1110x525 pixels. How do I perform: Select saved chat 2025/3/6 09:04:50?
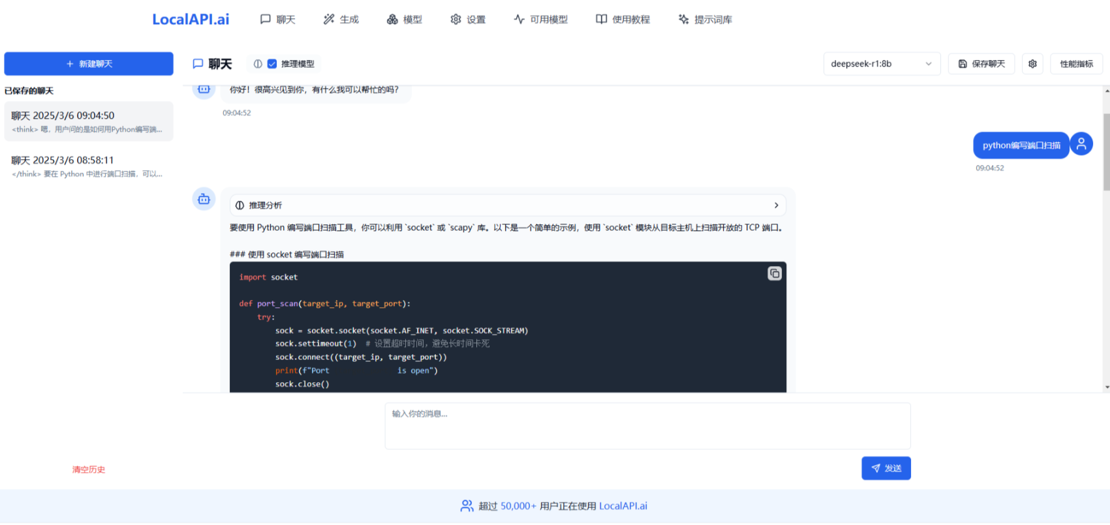(89, 121)
